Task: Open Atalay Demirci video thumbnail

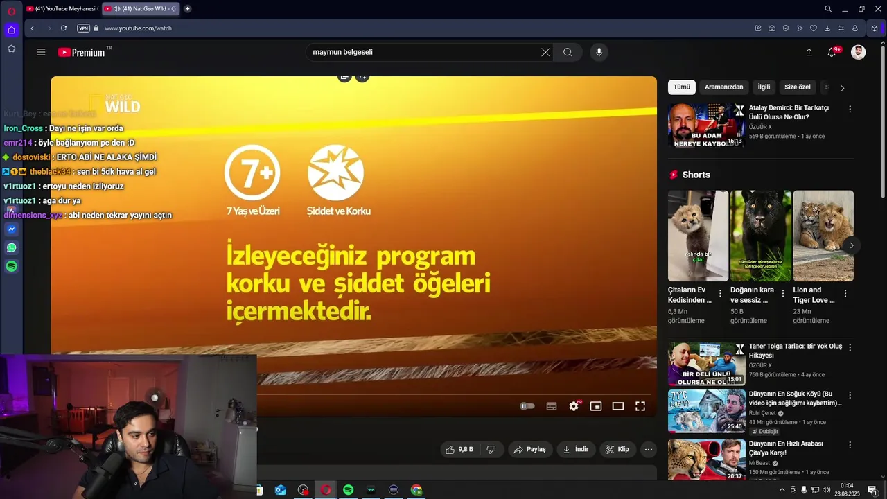Action: (706, 125)
